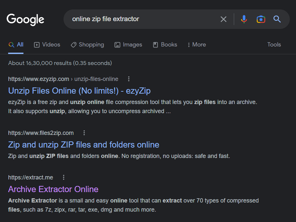
Task: Clear the search query using the X icon
Action: point(223,19)
